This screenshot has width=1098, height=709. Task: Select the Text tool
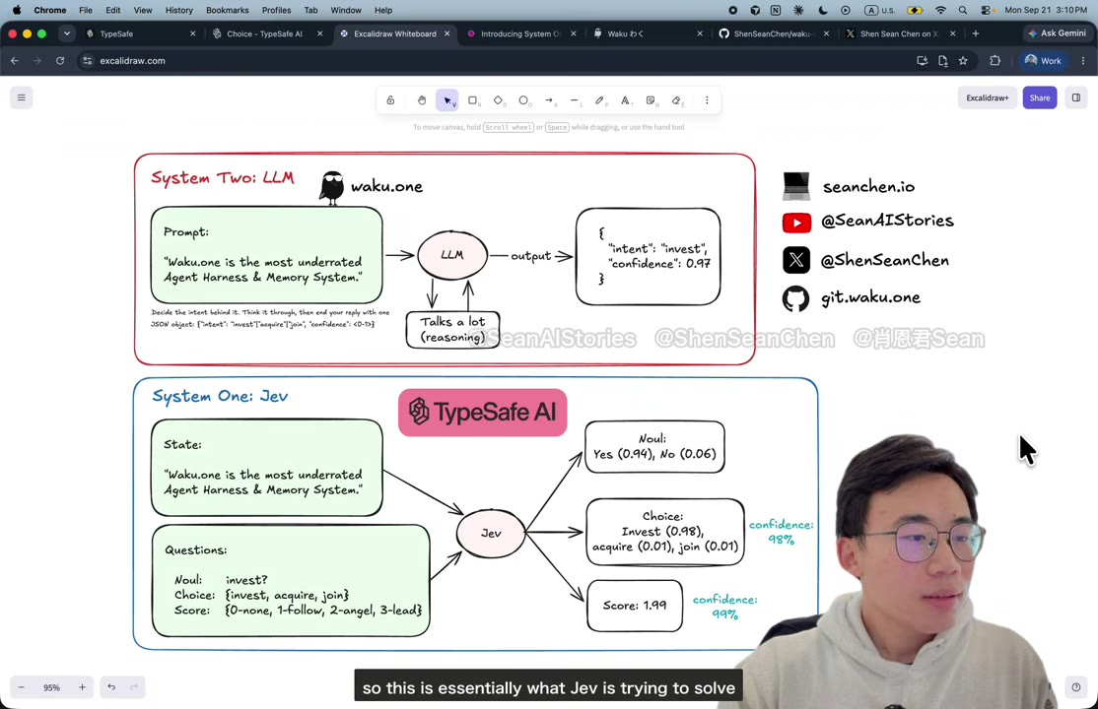tap(625, 100)
